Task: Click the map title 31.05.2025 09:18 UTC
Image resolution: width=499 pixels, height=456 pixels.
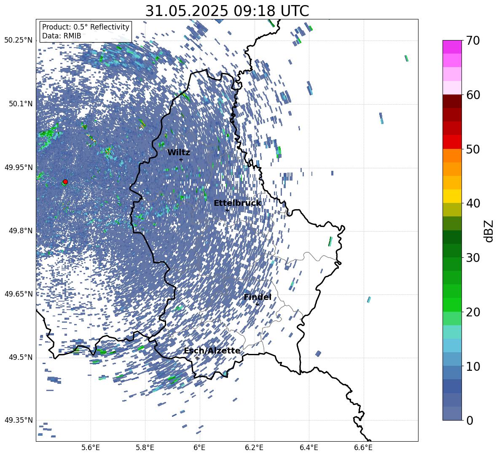Action: coord(227,11)
